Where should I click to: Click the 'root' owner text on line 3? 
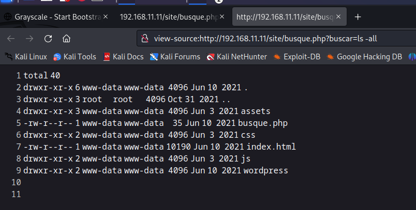tap(92, 99)
